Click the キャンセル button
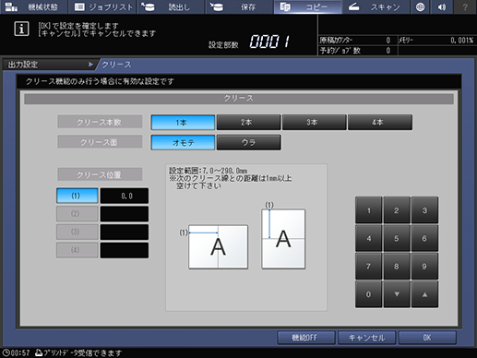Image resolution: width=477 pixels, height=358 pixels. pyautogui.click(x=366, y=338)
